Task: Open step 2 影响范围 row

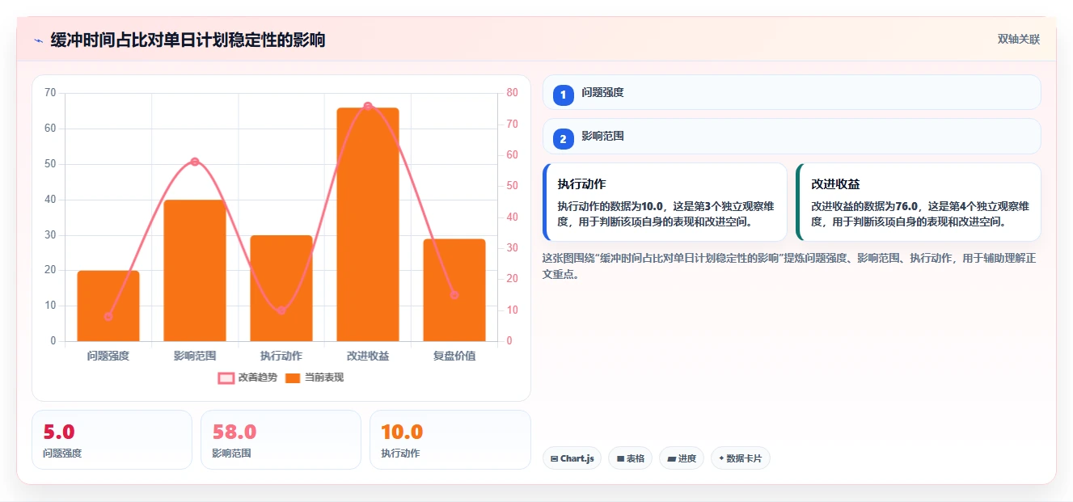Action: coord(792,137)
